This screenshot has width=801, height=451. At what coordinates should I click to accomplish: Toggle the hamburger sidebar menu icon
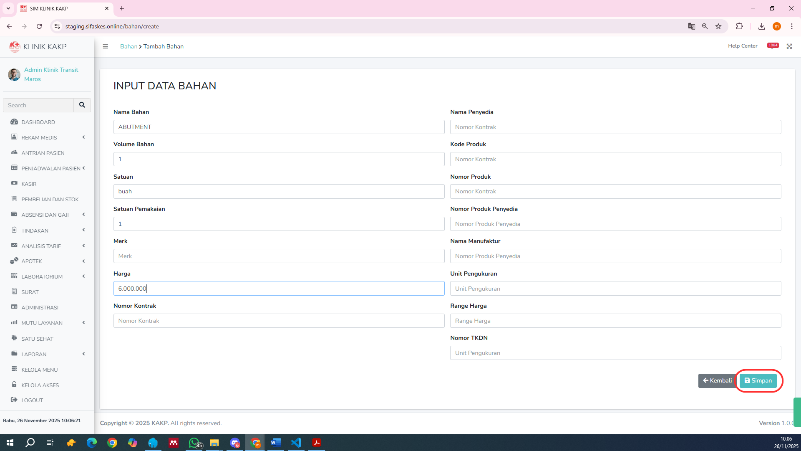click(106, 46)
